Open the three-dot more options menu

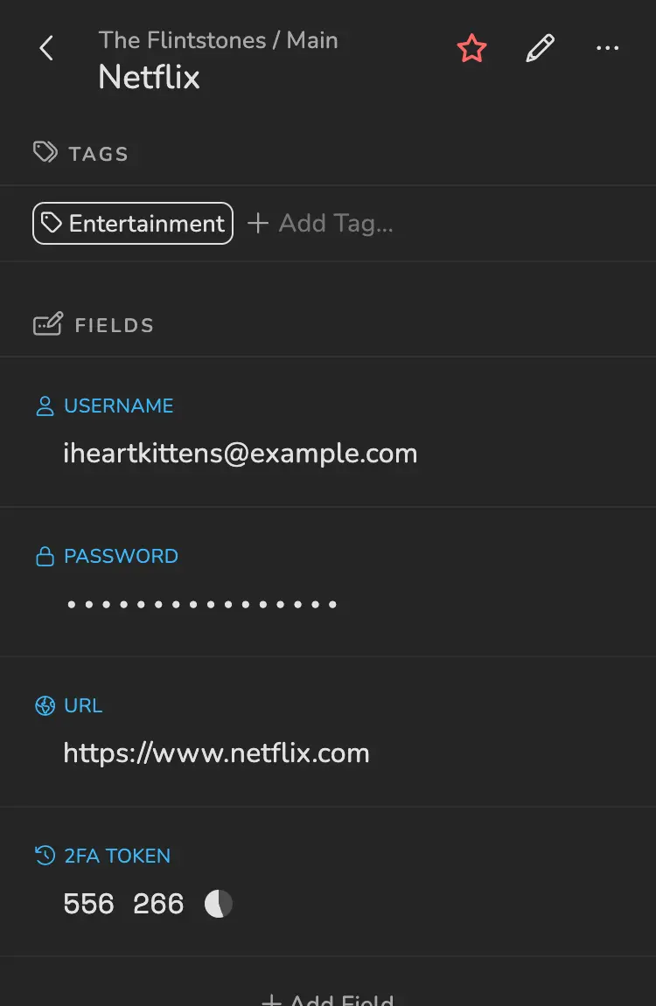pyautogui.click(x=607, y=49)
